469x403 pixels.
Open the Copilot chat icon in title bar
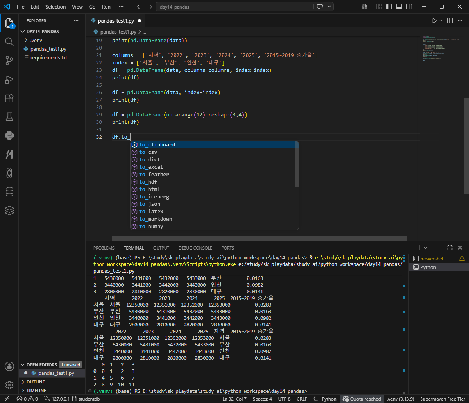pyautogui.click(x=320, y=7)
